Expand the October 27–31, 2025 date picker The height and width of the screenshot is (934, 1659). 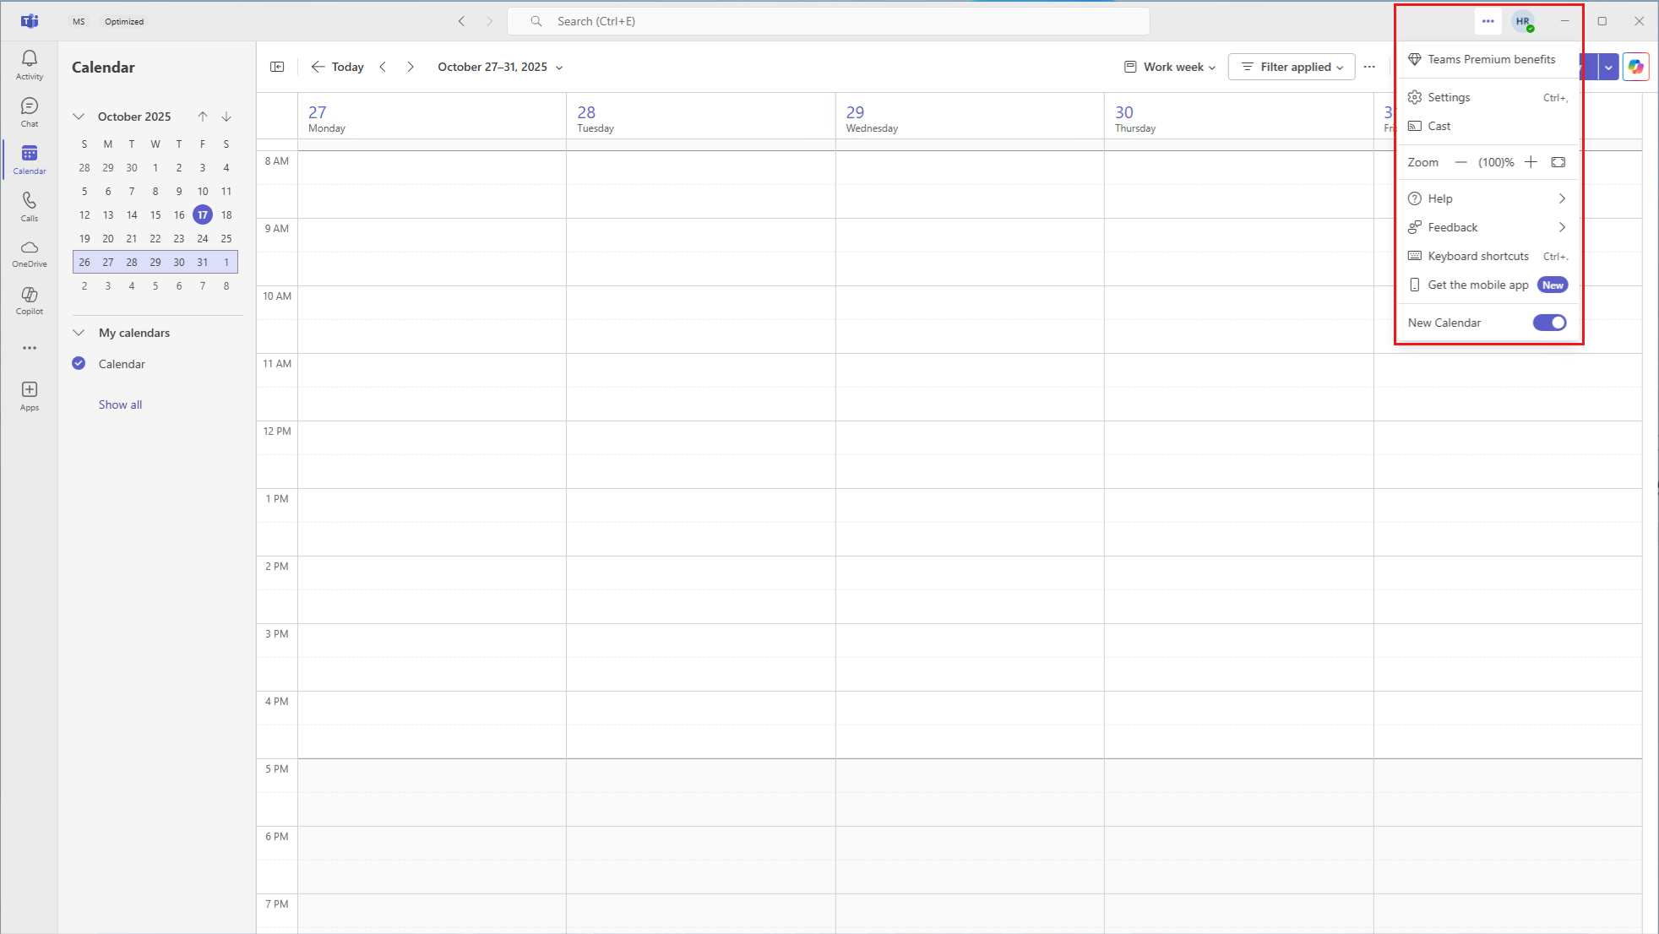coord(500,67)
